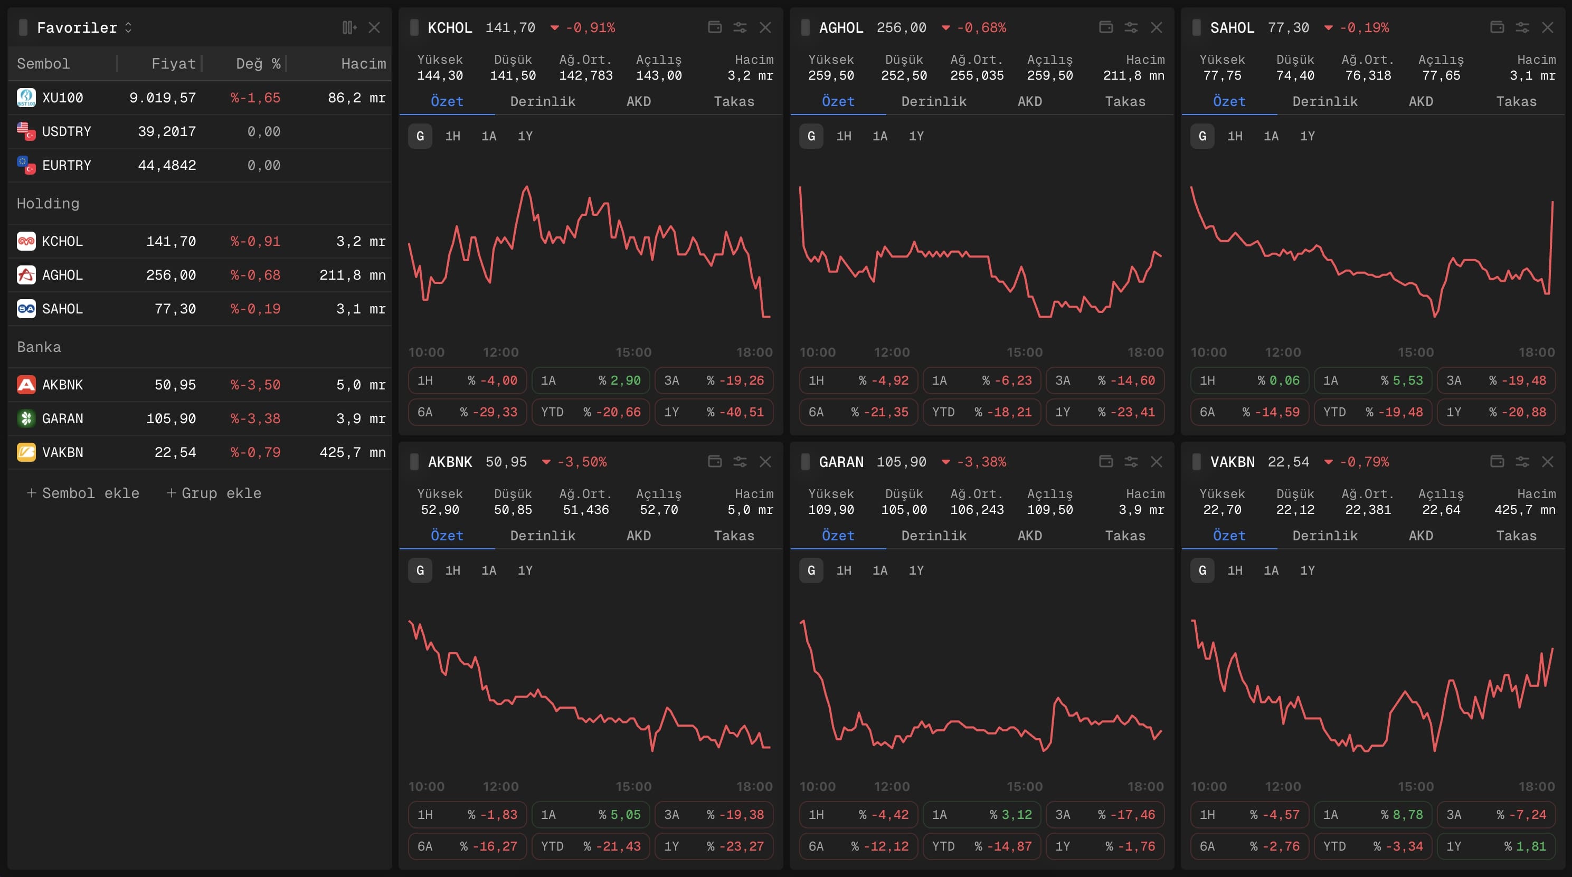This screenshot has height=877, width=1572.
Task: Click the add-column icon in Favoriler header
Action: click(348, 27)
